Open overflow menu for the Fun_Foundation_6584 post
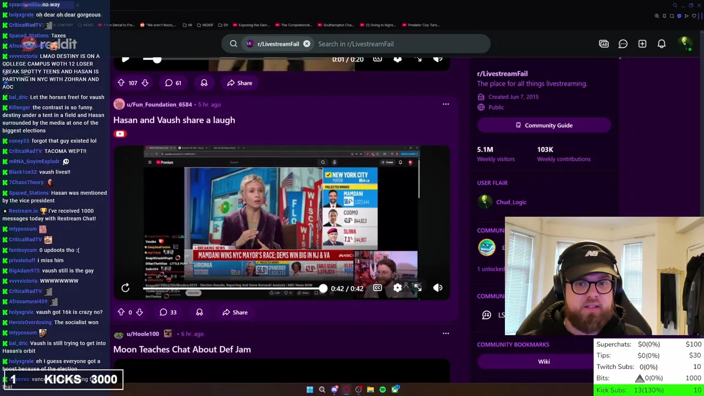Image resolution: width=704 pixels, height=396 pixels. click(x=446, y=104)
